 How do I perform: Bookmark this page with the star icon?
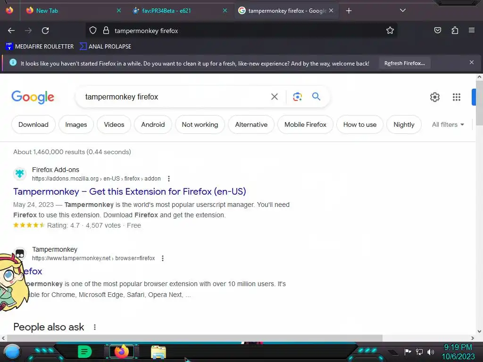pyautogui.click(x=390, y=31)
